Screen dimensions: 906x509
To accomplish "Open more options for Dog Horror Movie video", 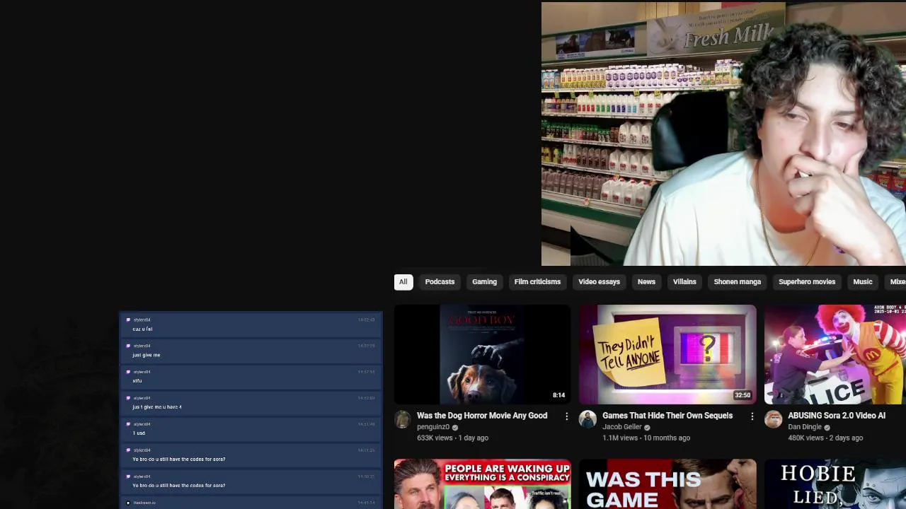I will [566, 416].
